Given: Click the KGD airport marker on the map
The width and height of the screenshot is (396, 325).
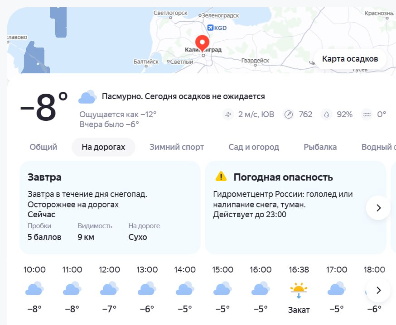Looking at the screenshot, I should click(210, 27).
